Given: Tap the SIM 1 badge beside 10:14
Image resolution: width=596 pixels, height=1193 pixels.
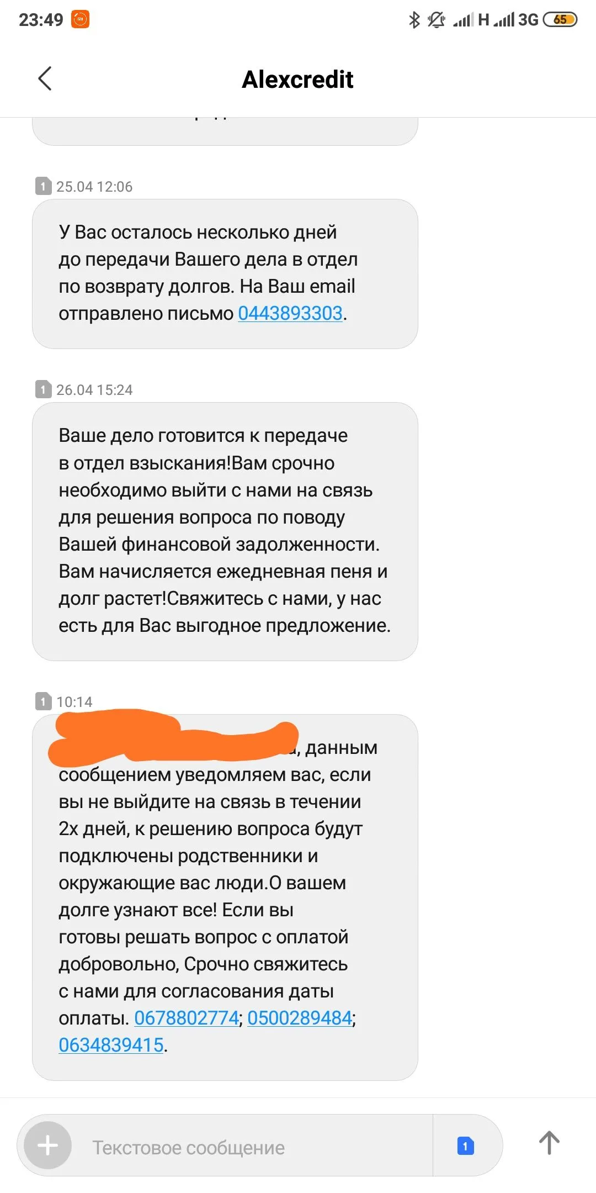Looking at the screenshot, I should pyautogui.click(x=43, y=701).
